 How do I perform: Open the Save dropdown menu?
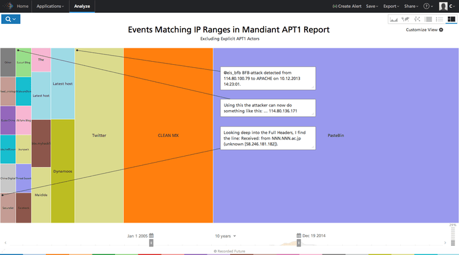(371, 6)
